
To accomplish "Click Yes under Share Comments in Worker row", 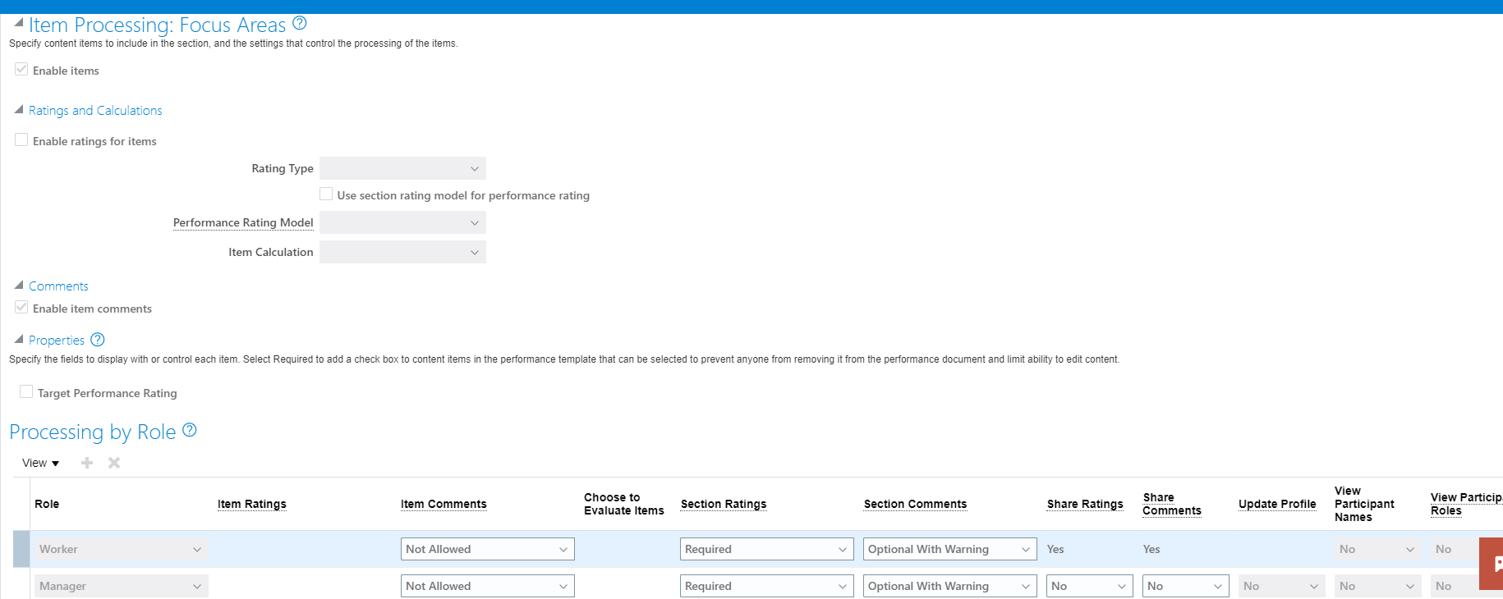I will point(1151,549).
